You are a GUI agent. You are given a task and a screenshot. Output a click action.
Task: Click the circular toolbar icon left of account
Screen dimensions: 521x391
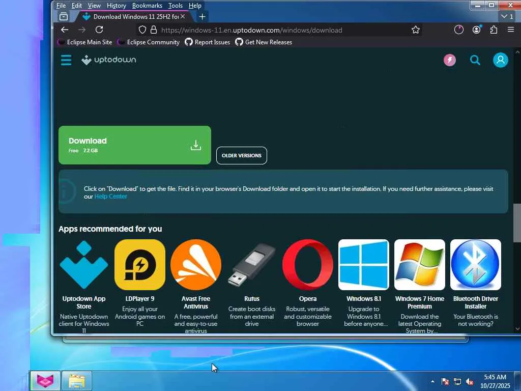(x=458, y=30)
